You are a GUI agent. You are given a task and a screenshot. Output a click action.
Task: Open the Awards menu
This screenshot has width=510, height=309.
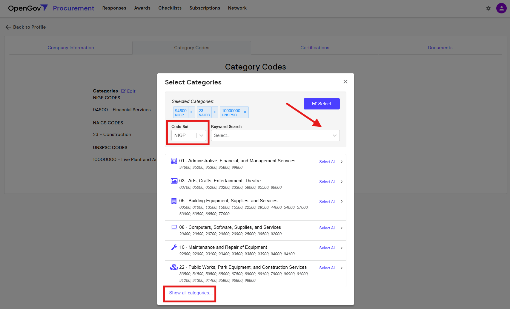[142, 8]
